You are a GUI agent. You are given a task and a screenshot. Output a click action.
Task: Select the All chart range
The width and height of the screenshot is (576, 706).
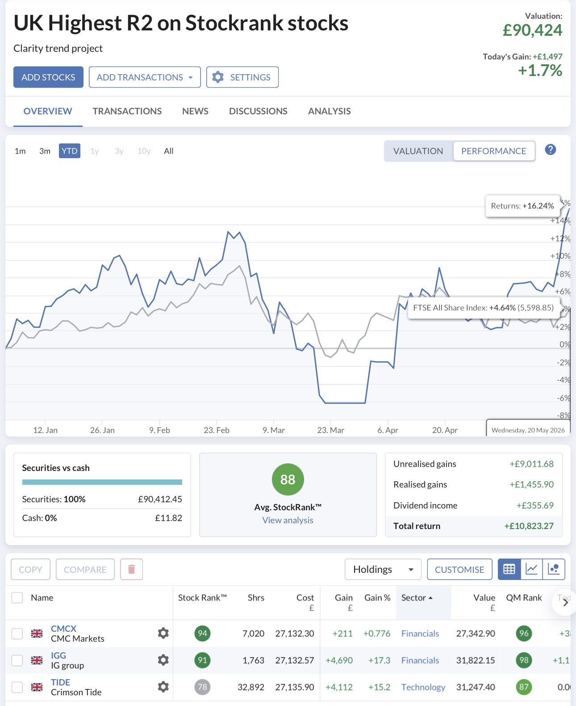[x=169, y=151]
